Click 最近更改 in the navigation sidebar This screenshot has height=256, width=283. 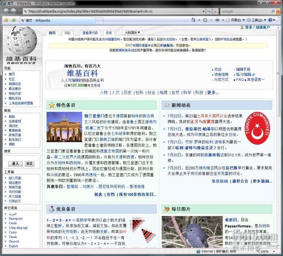[x=15, y=89]
